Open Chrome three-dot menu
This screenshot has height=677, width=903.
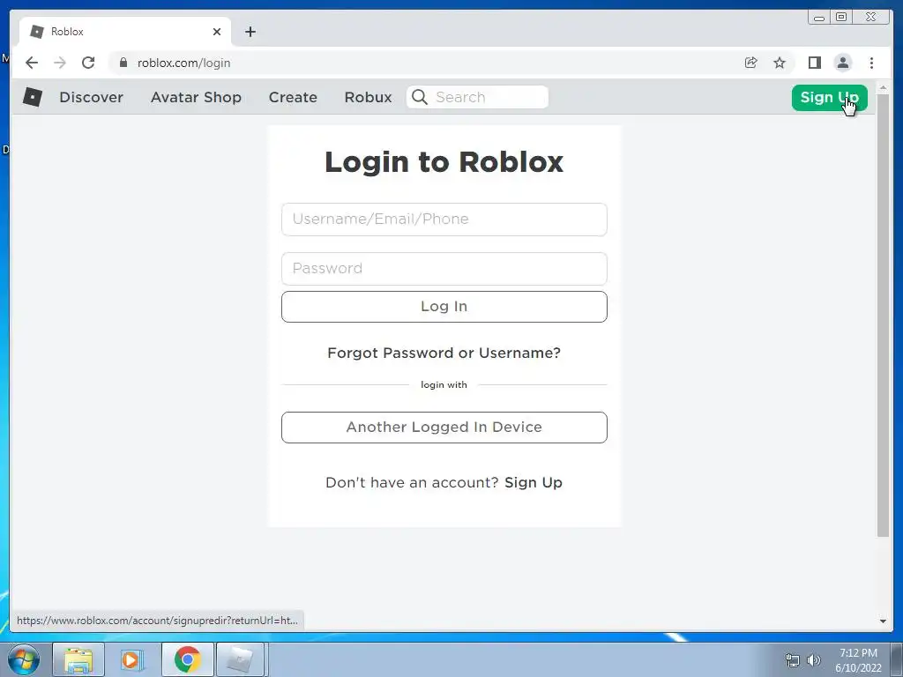pos(871,63)
